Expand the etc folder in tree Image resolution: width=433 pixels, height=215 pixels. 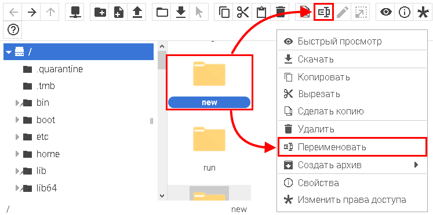(17, 137)
